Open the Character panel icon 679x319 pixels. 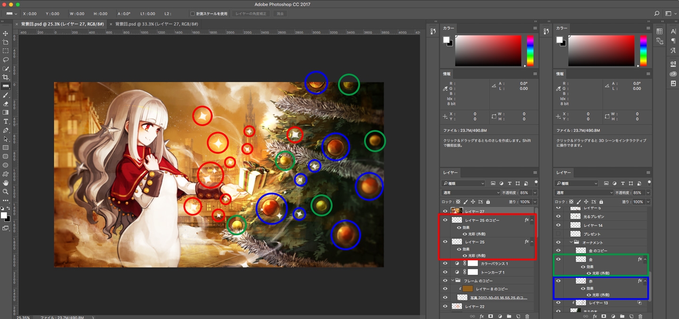pos(673,32)
